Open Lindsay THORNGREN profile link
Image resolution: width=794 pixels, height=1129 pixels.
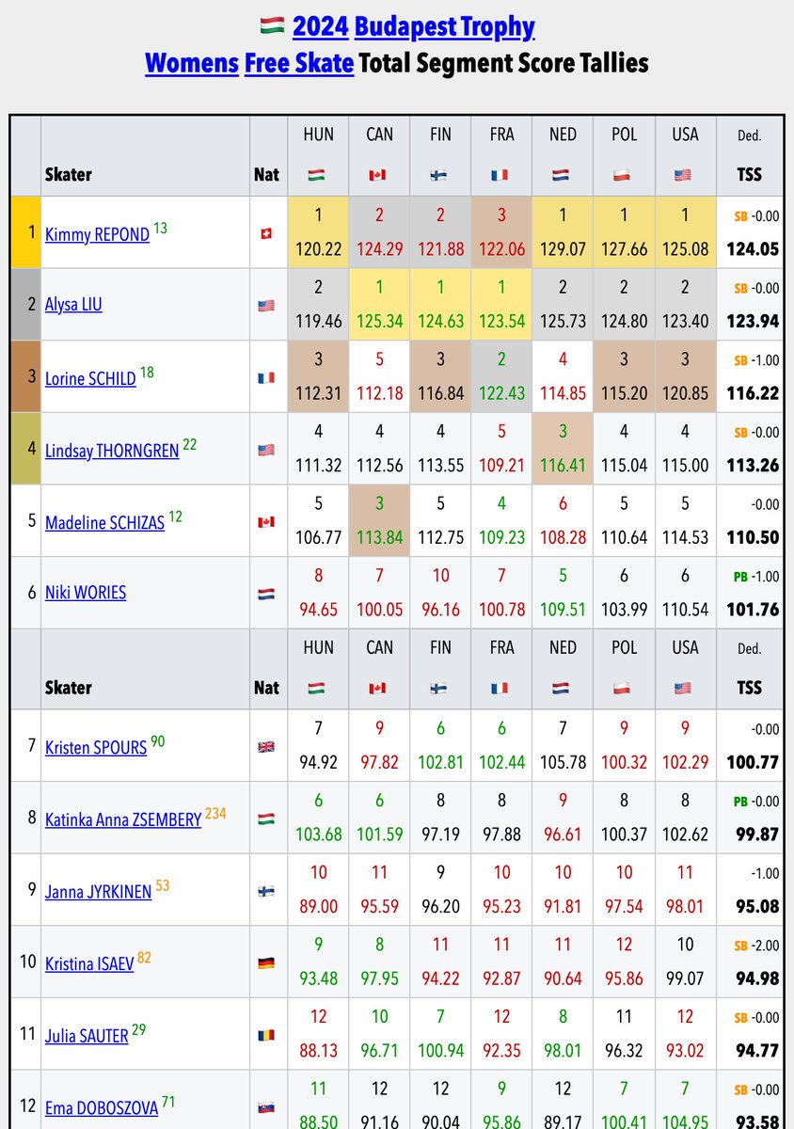coord(112,451)
